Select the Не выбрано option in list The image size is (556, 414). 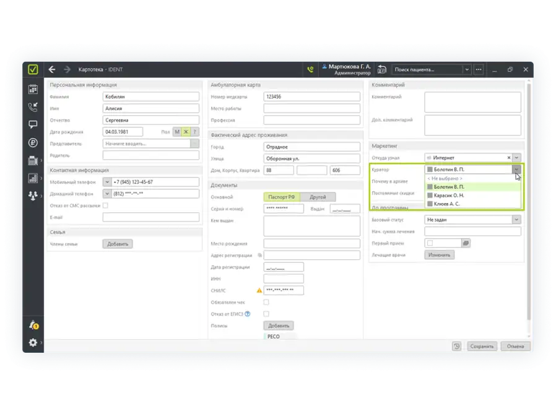click(x=445, y=178)
